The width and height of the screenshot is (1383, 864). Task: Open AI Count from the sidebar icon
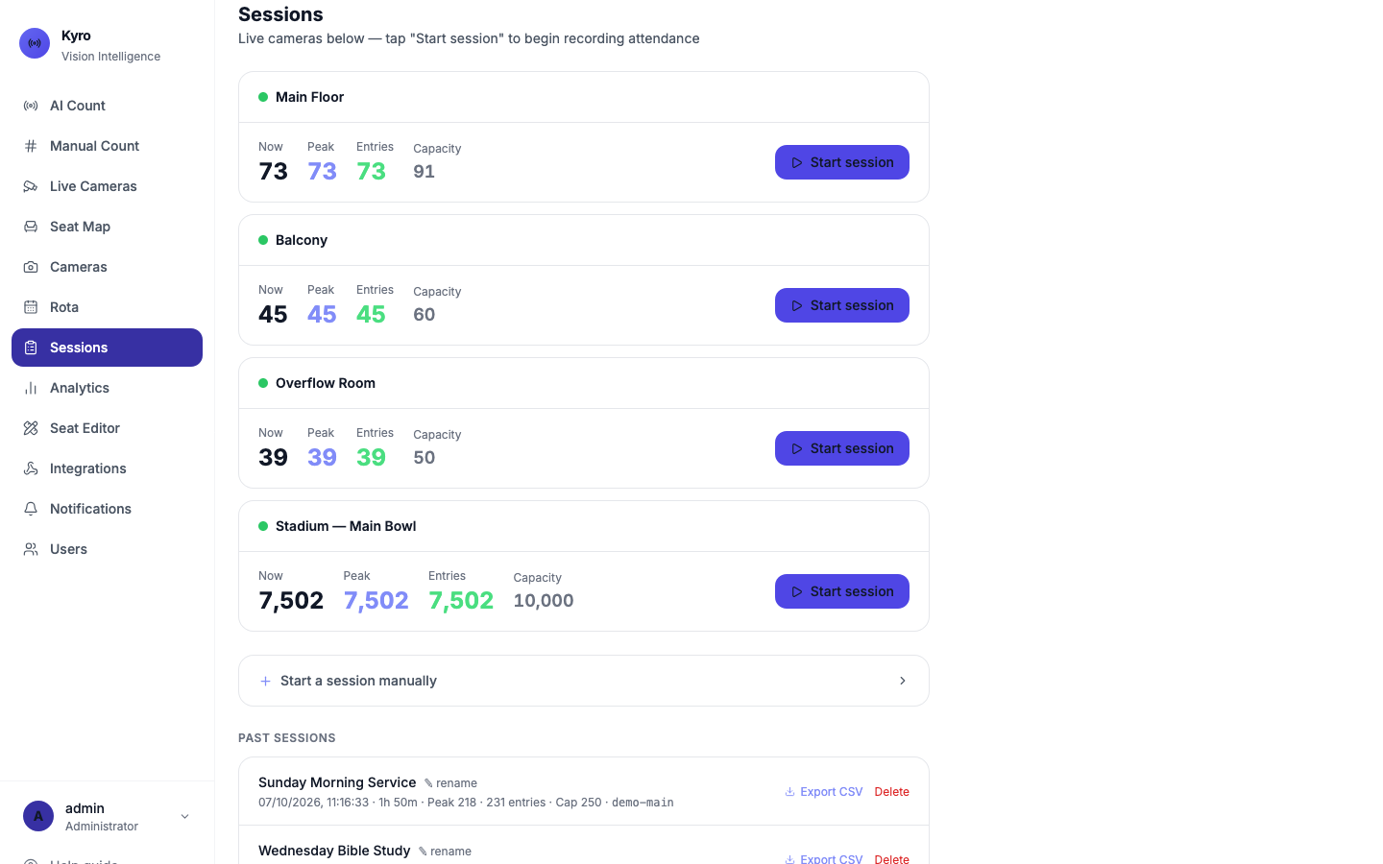click(31, 106)
